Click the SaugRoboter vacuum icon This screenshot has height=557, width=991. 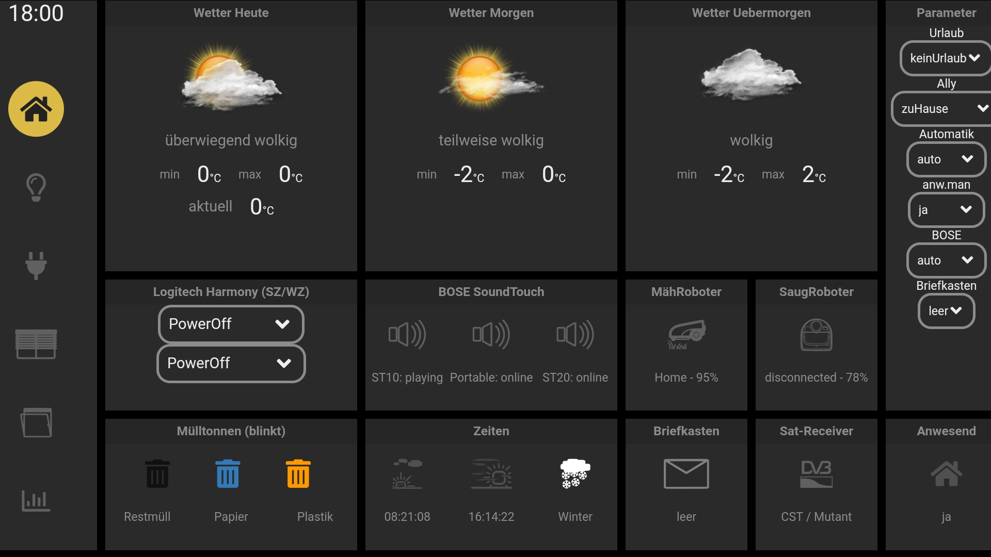tap(816, 335)
